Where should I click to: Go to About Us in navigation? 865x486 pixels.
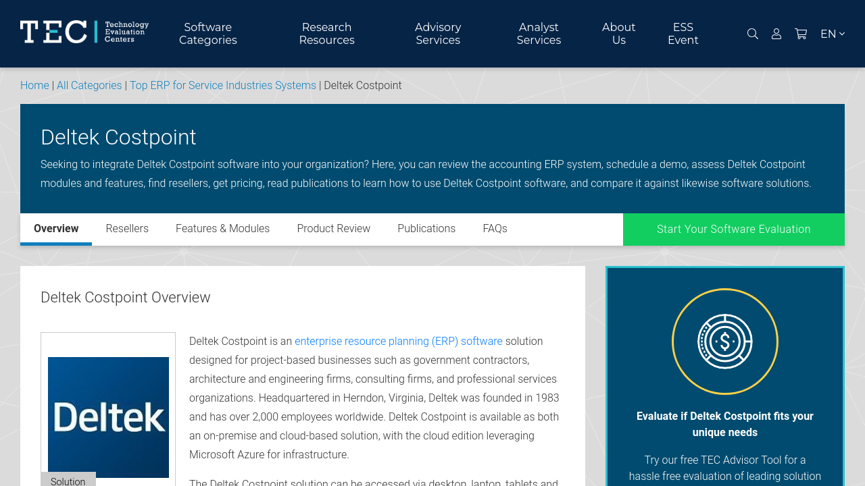coord(618,34)
